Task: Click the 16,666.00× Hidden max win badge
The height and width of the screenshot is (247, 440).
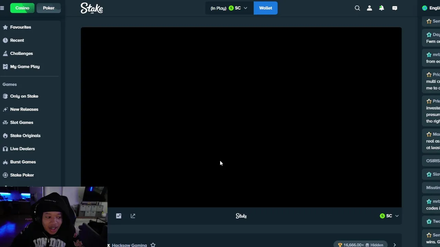Action: point(361,245)
